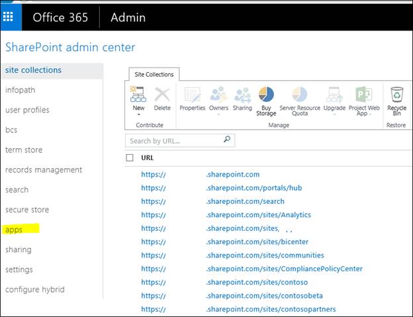This screenshot has height=317, width=413.
Task: Toggle the select-all checkbox beside URL
Action: 130,158
